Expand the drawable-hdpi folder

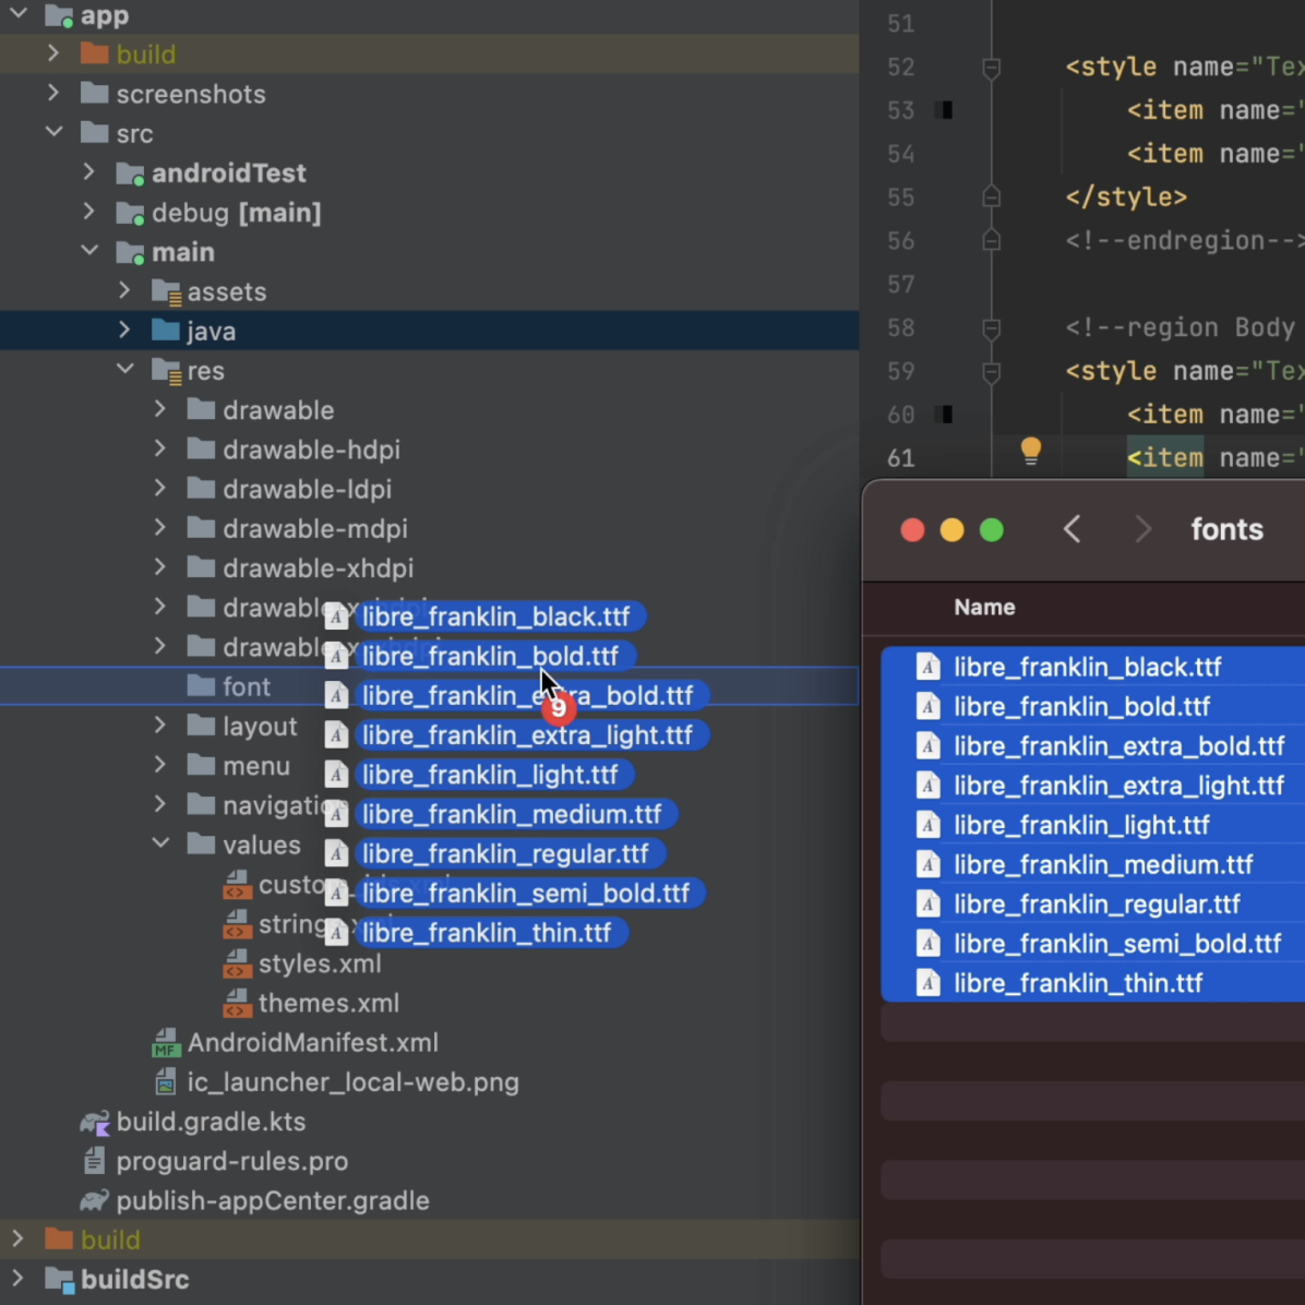160,449
